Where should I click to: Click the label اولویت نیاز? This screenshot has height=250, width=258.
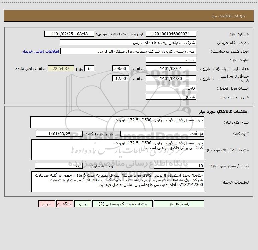click(239, 60)
